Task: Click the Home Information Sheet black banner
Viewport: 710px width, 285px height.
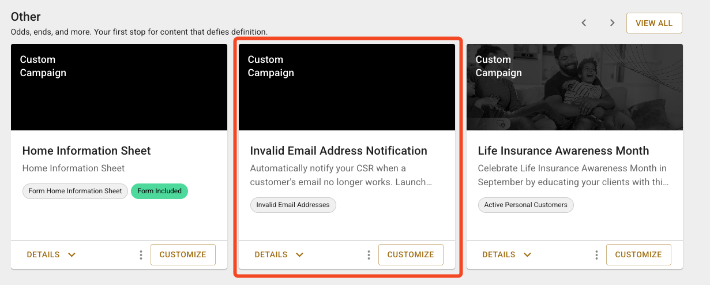Action: [119, 87]
